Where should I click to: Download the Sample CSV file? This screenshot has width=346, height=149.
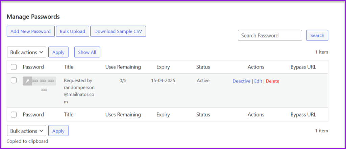pyautogui.click(x=118, y=31)
